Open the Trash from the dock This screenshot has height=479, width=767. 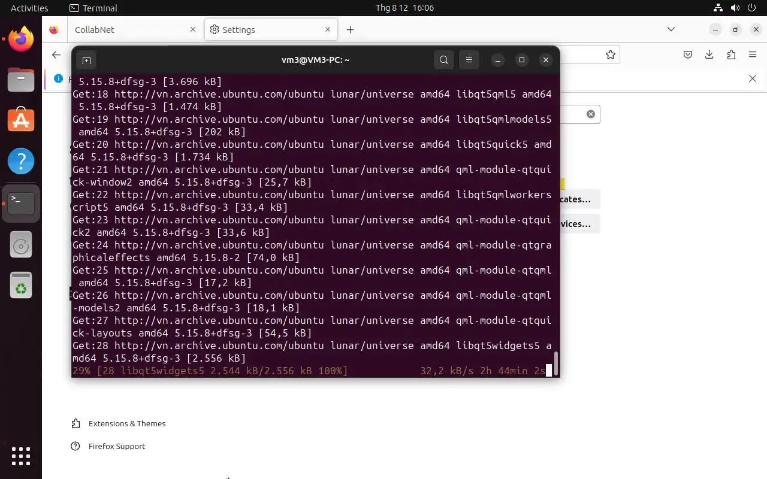[x=21, y=286]
